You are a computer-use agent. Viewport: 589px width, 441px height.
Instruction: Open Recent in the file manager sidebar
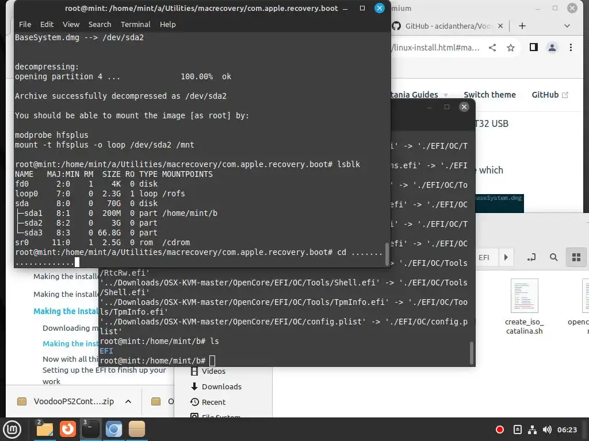tap(208, 402)
